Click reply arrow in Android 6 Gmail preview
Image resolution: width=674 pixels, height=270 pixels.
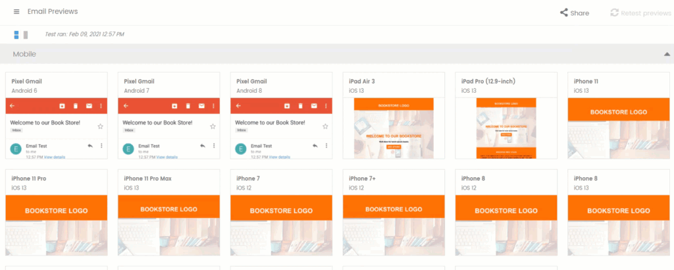(x=89, y=146)
